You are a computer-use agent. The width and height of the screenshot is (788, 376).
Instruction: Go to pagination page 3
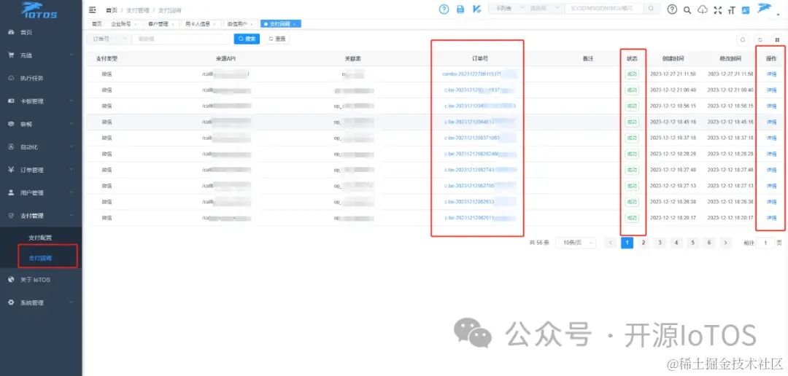[660, 243]
